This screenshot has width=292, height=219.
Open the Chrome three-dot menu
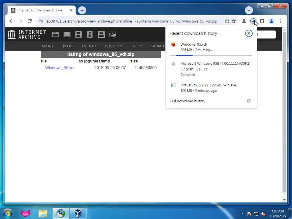coord(281,21)
